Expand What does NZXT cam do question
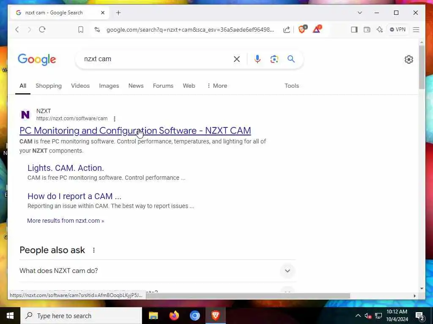Image resolution: width=433 pixels, height=324 pixels. click(157, 271)
